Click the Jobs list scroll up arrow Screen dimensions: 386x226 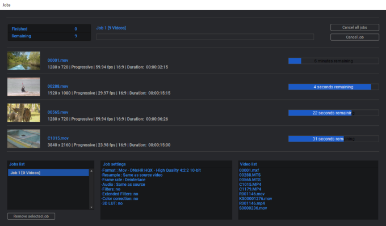click(x=91, y=171)
